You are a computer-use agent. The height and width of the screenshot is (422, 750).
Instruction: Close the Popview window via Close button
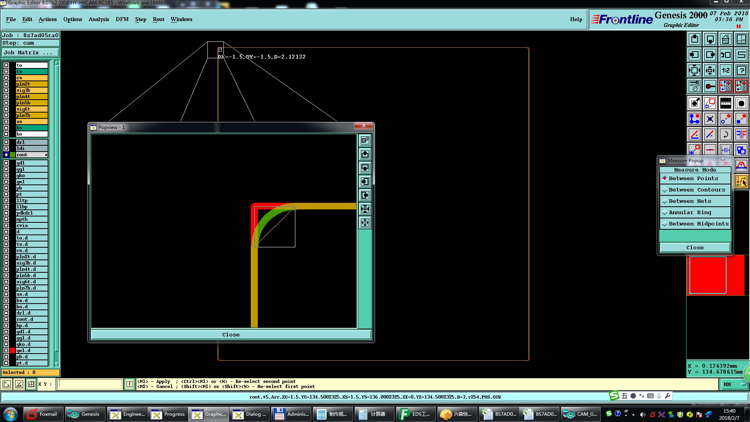(230, 334)
